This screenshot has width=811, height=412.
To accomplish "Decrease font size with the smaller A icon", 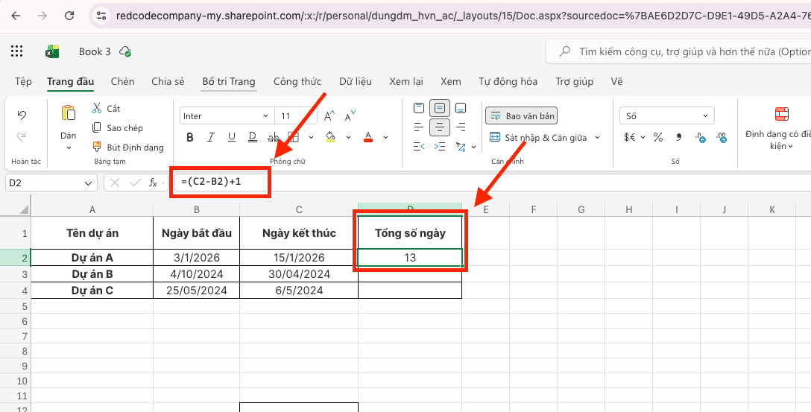I will (350, 116).
